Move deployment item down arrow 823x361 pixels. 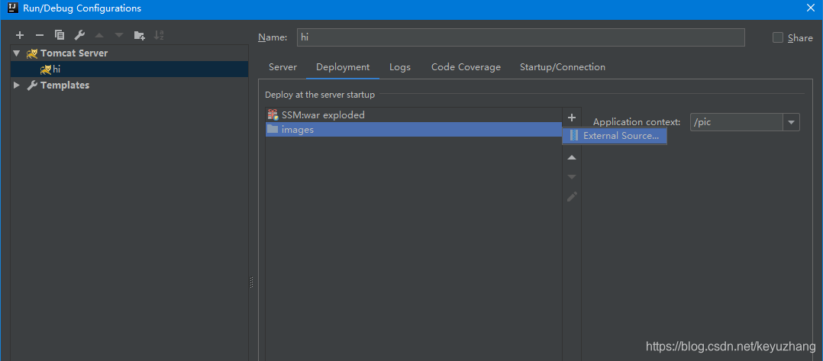coord(572,177)
